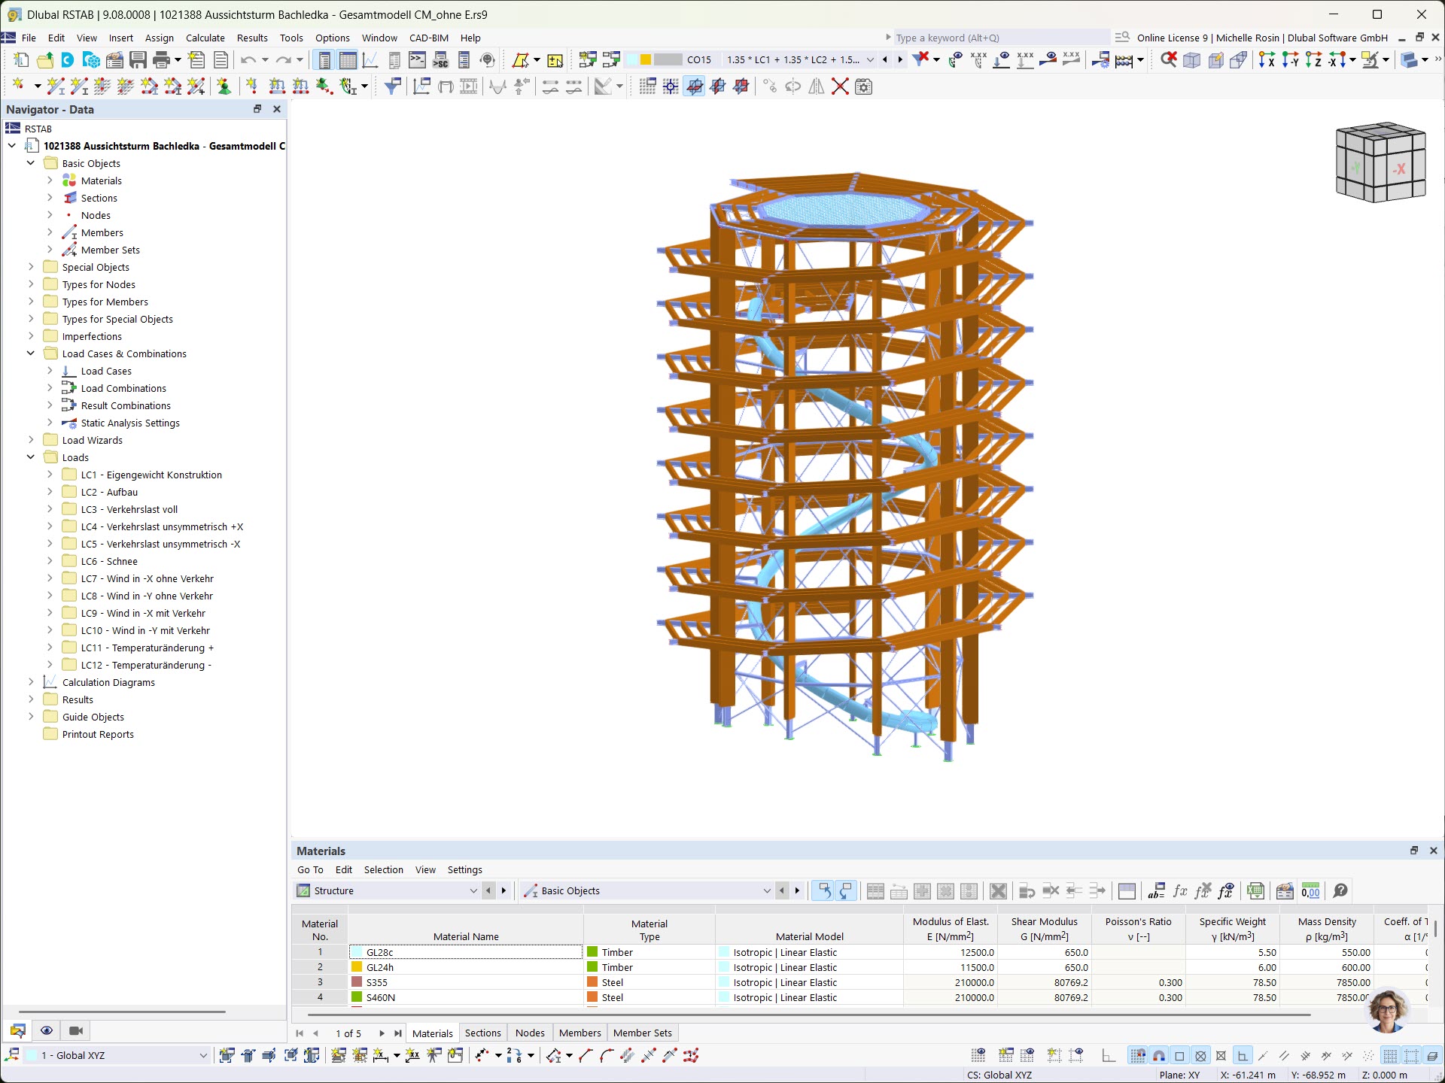
Task: Click the result diagrams graph icon
Action: click(x=370, y=60)
